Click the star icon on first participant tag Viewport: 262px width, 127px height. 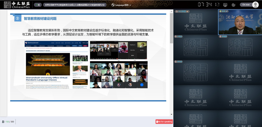click(187, 12)
